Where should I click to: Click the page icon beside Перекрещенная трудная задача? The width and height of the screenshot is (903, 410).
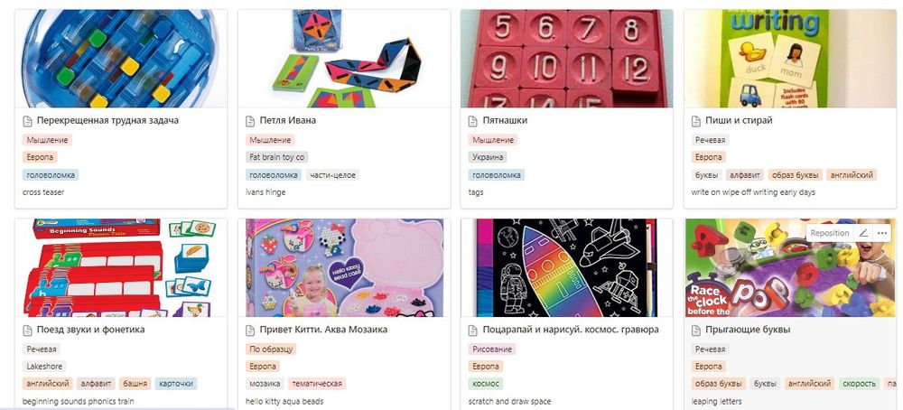coord(27,121)
